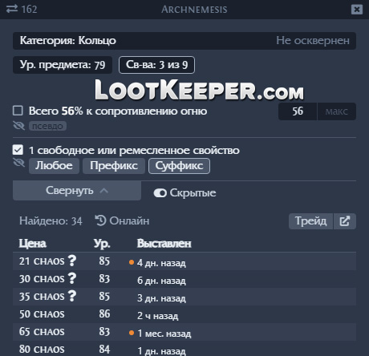Open the Категория: Кольцо category selector
This screenshot has height=356, width=369.
point(184,41)
